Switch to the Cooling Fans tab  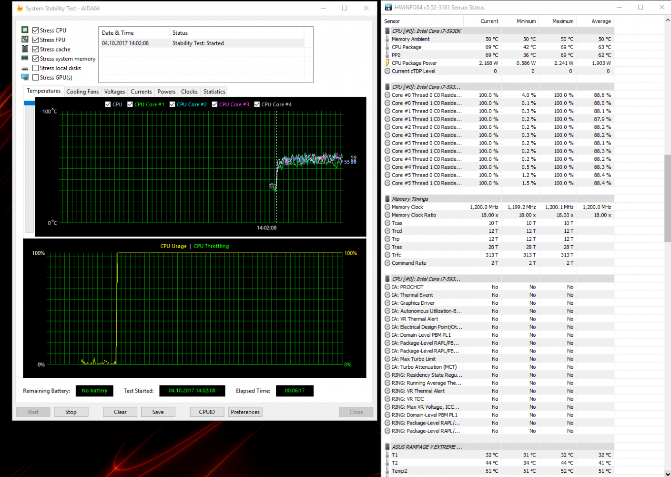tap(82, 92)
